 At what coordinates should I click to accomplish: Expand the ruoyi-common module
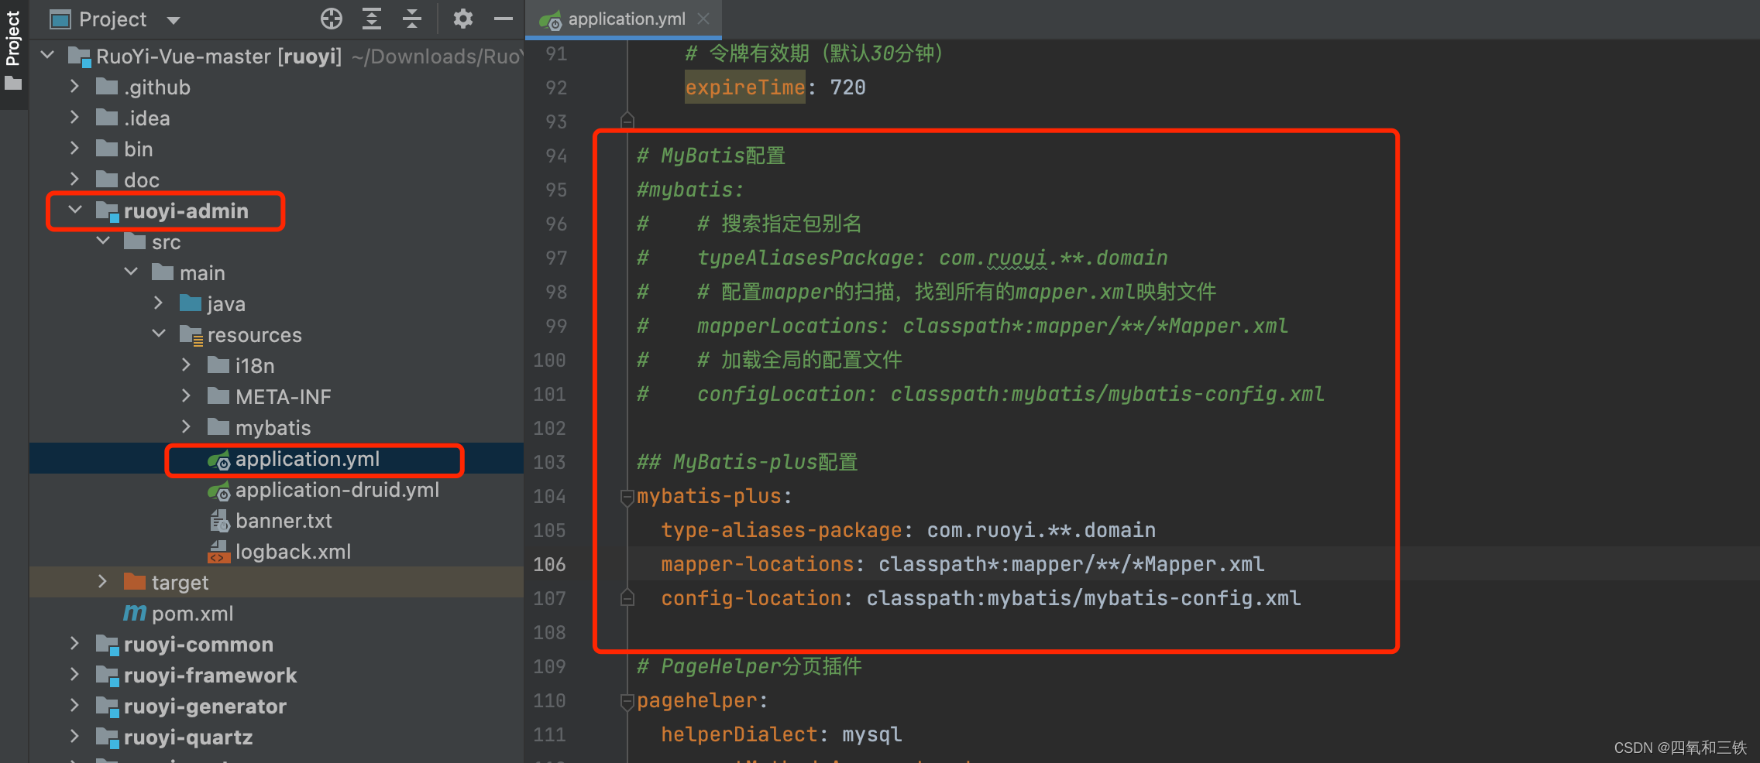[x=74, y=644]
